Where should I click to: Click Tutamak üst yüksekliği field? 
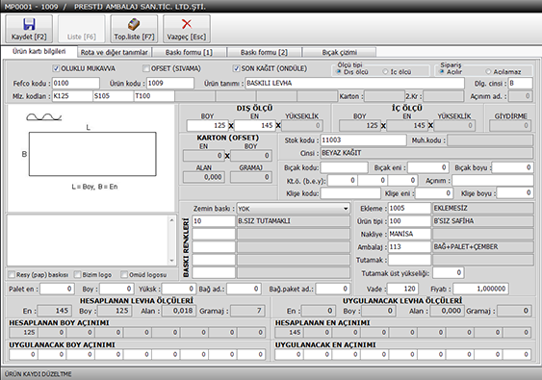click(448, 273)
